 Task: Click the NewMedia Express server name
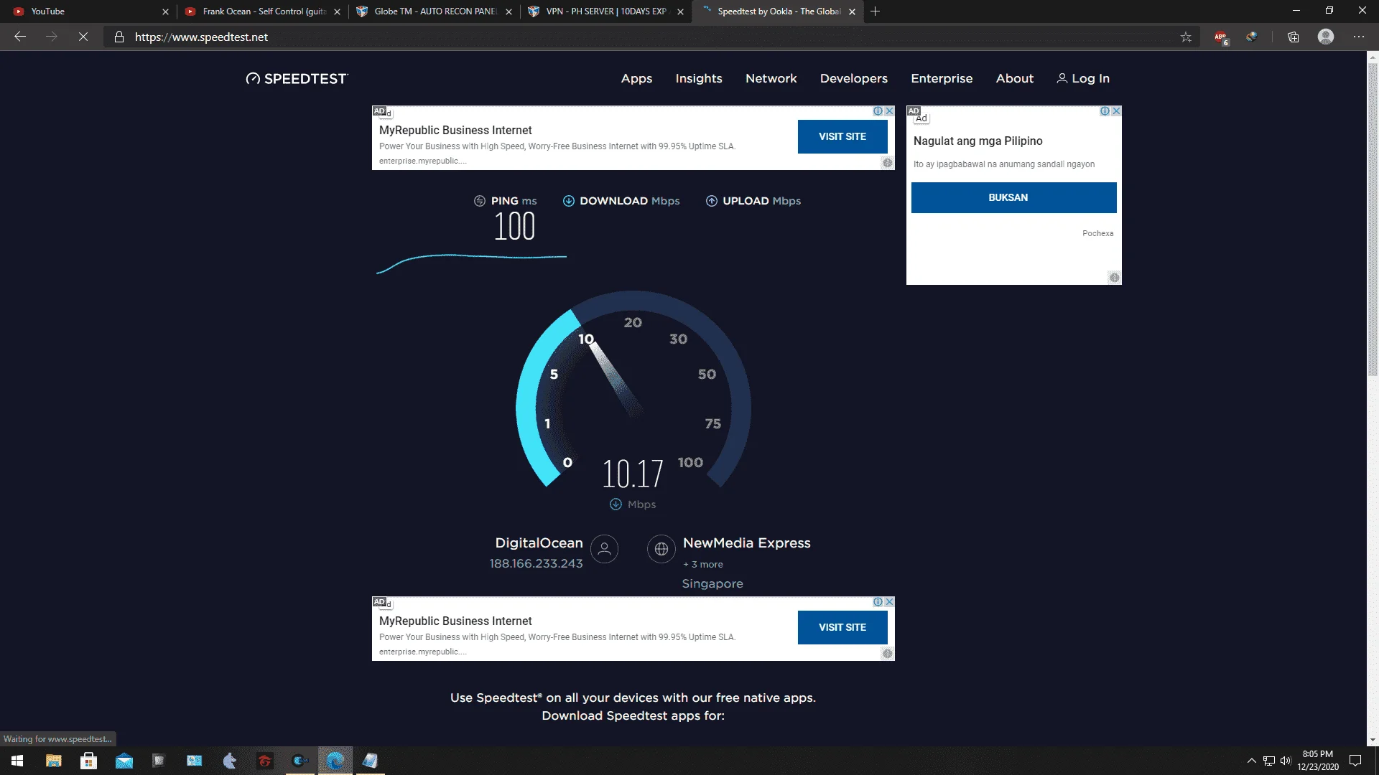[x=747, y=543]
